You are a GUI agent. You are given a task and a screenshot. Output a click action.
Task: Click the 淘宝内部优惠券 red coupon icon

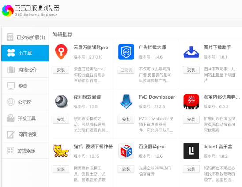(191, 101)
